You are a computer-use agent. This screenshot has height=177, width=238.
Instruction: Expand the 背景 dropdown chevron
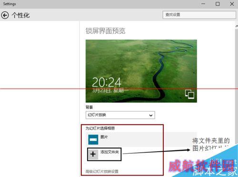pyautogui.click(x=151, y=115)
